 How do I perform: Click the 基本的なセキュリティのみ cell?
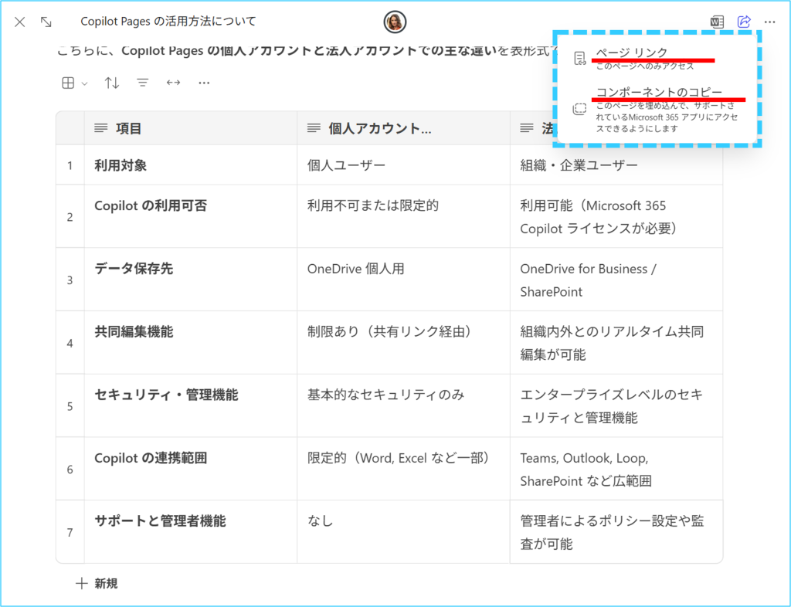(x=403, y=406)
